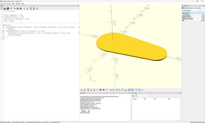205x123 pixels.
Task: Click the Indent icon in editor toolbar
Action: click(x=20, y=9)
